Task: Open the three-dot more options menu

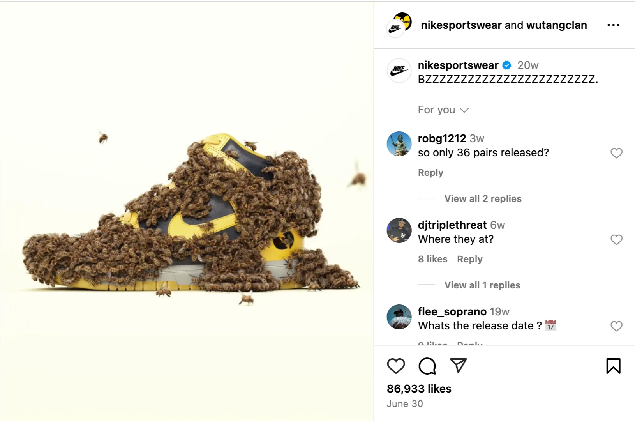Action: click(x=613, y=25)
